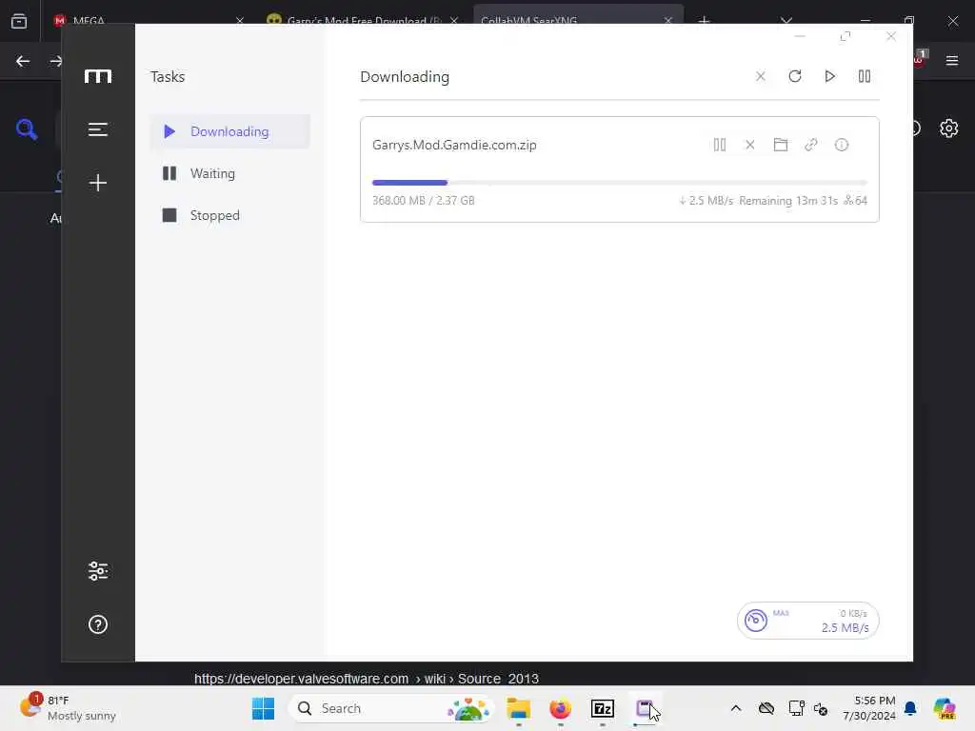Open 7-Zip from taskbar
The height and width of the screenshot is (731, 975).
[603, 708]
